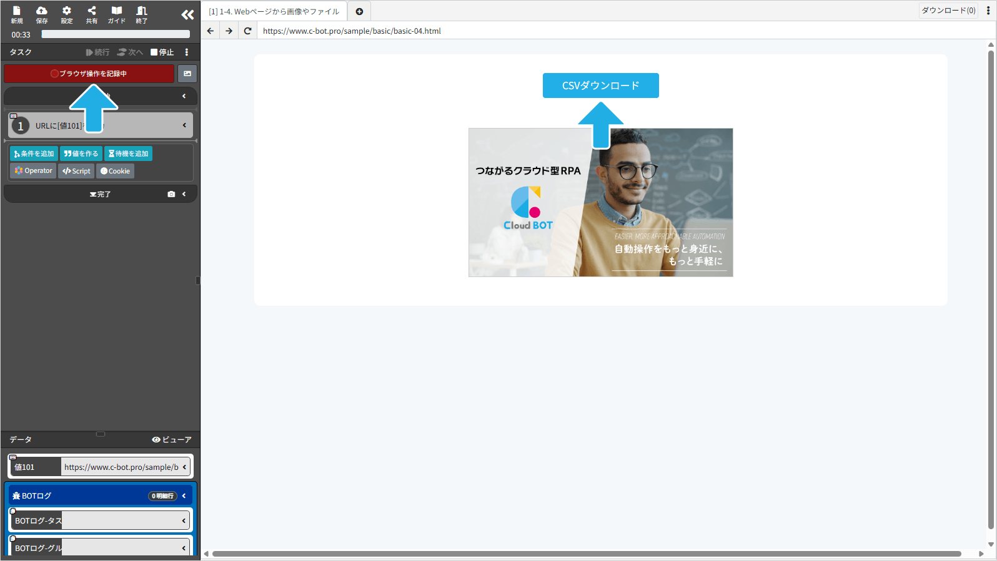Click the 共有 share icon
Screen dimensions: 997x561
point(92,14)
